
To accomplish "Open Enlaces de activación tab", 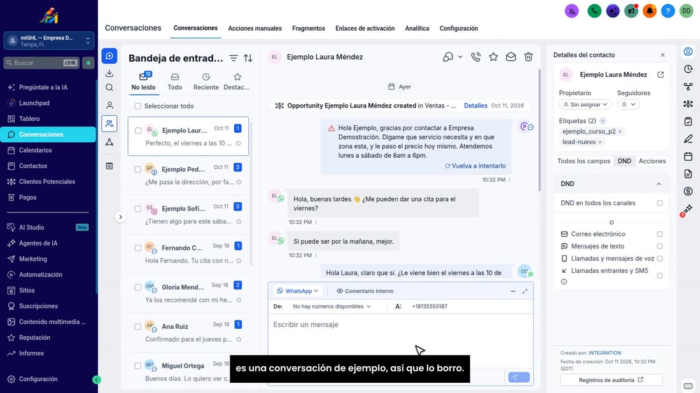I will pyautogui.click(x=365, y=28).
